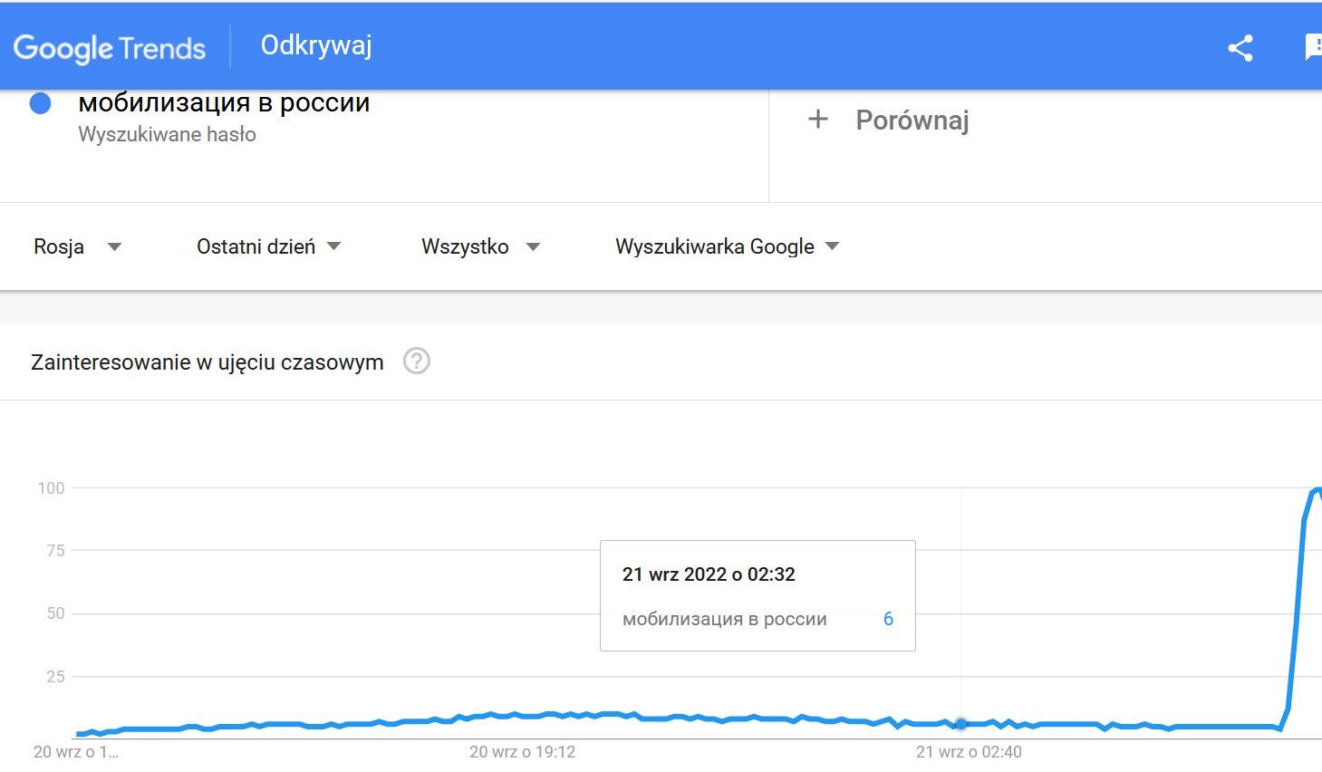Expand the Ostatni dzień time range selector
The width and height of the screenshot is (1322, 772).
tap(268, 246)
